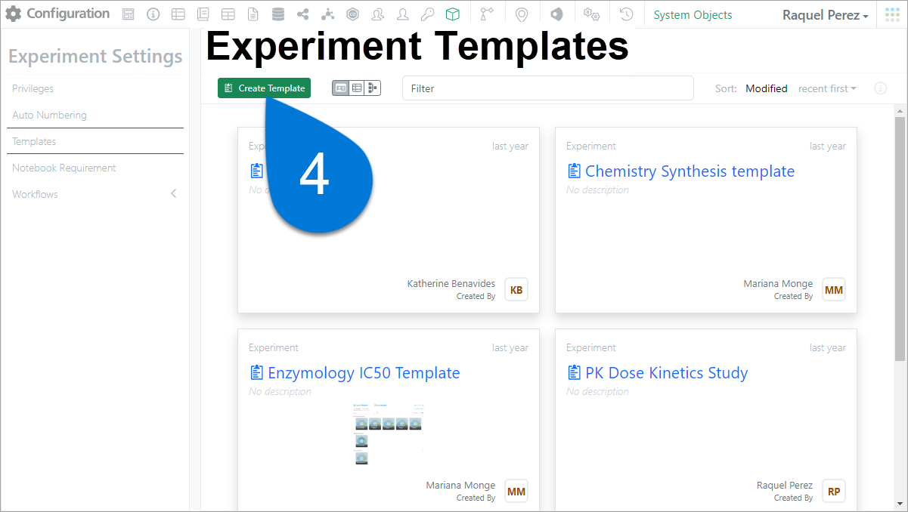Viewport: 908px width, 512px height.
Task: Open the history clock icon
Action: [626, 14]
